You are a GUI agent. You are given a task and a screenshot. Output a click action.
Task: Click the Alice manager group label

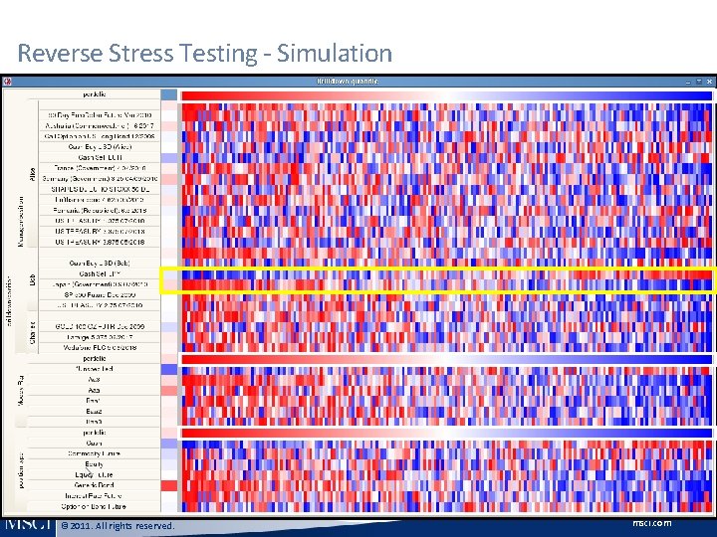(x=33, y=174)
